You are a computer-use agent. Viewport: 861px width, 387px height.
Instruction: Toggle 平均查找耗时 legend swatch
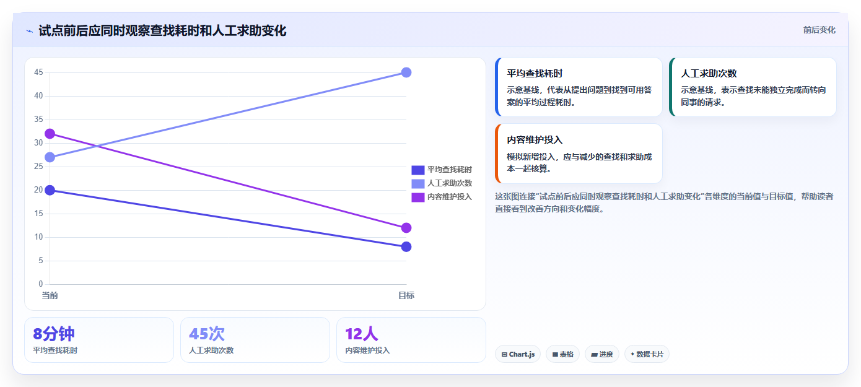[418, 170]
